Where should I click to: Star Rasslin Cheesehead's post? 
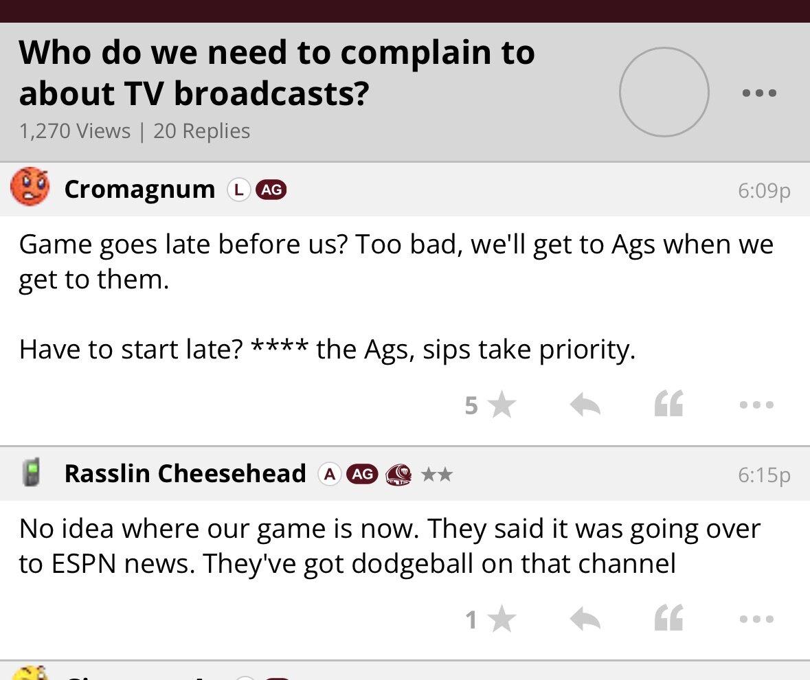[503, 620]
